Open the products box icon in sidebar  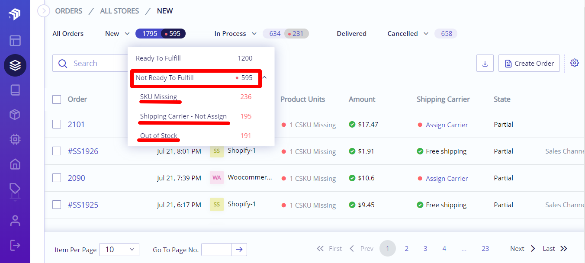tap(15, 115)
